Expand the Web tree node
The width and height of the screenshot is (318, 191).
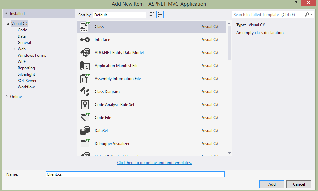coord(14,49)
